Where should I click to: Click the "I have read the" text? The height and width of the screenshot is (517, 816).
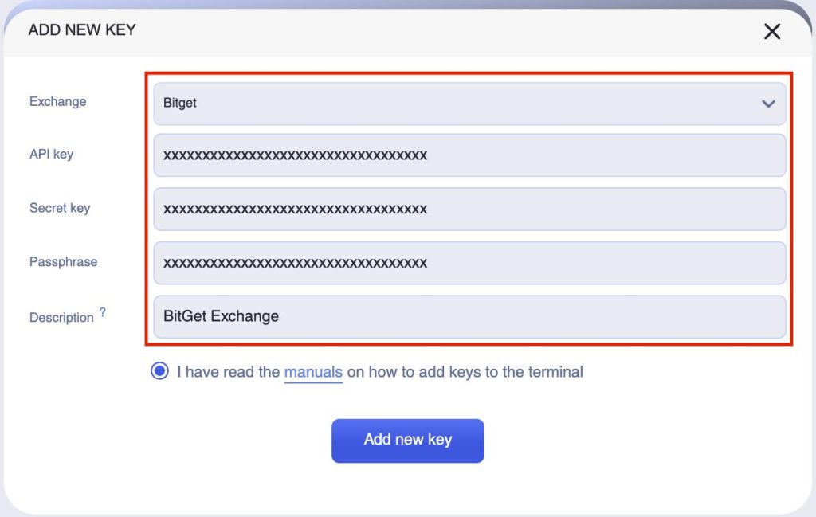228,372
